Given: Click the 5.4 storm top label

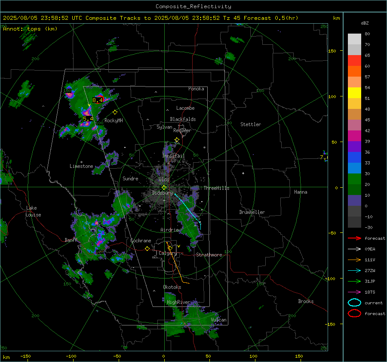Looking at the screenshot, I should [x=88, y=119].
